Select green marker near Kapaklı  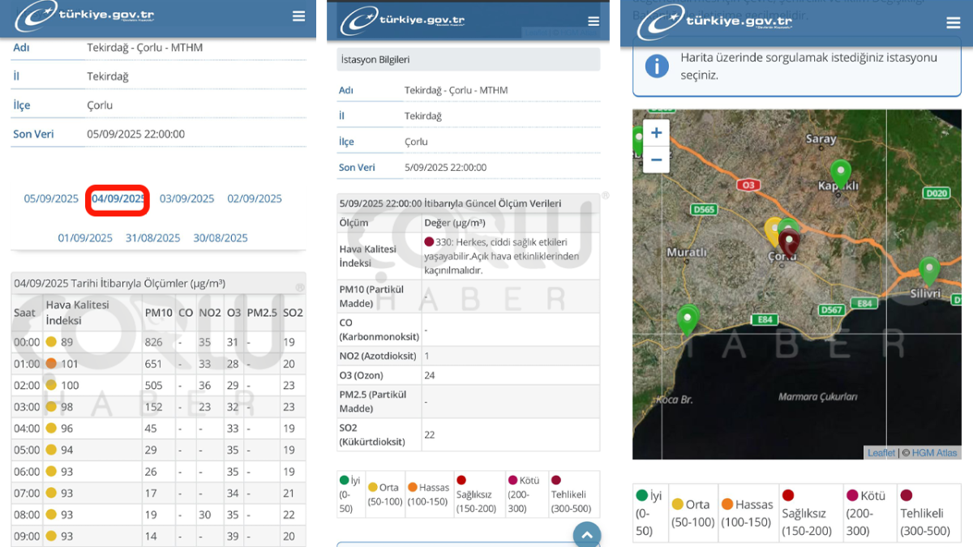tap(841, 173)
